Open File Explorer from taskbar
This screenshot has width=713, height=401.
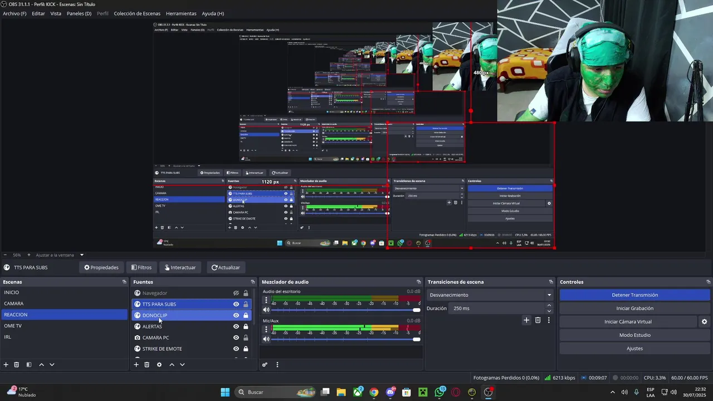341,392
